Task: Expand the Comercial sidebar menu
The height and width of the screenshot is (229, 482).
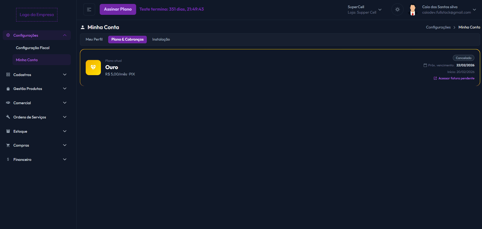Action: point(64,103)
